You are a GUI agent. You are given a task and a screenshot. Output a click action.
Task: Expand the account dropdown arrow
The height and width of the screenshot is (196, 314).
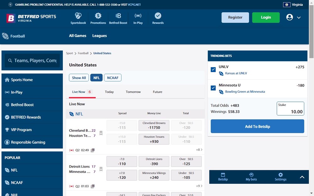tap(299, 17)
